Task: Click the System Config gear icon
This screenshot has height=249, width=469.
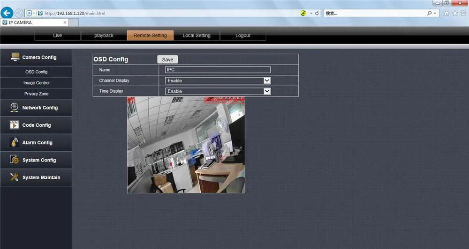Action: tap(14, 160)
